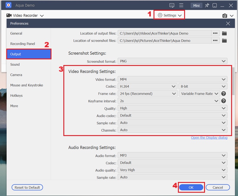Open the Settings gear menu
Screen dimensions: 238x196
169,16
